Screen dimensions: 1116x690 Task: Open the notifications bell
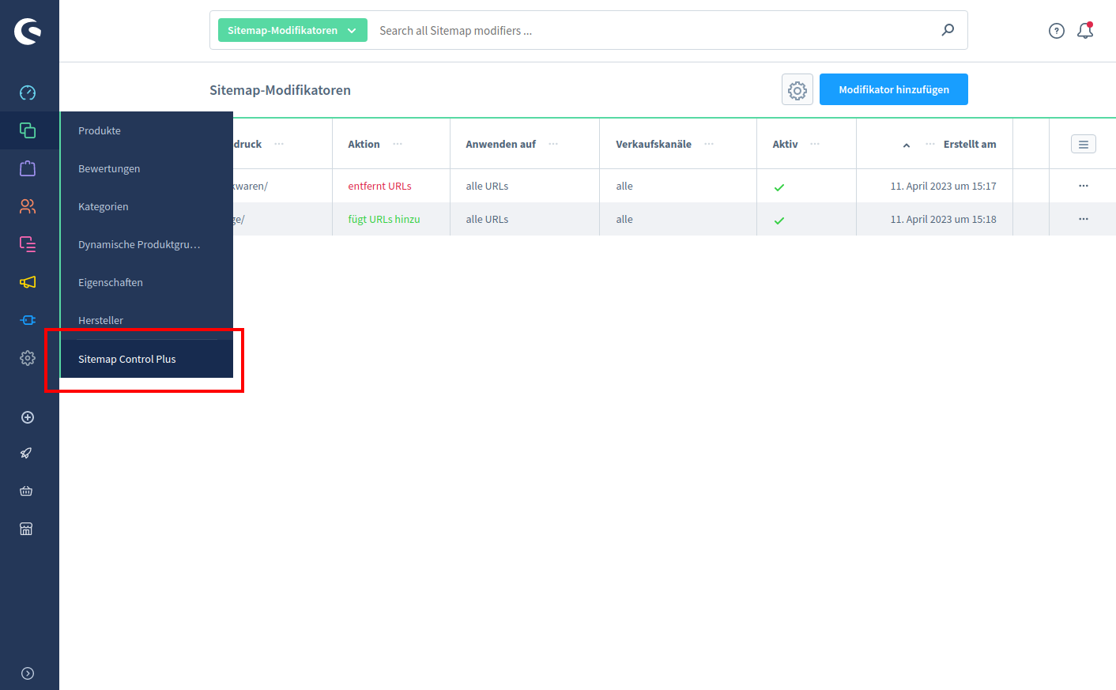pyautogui.click(x=1085, y=30)
